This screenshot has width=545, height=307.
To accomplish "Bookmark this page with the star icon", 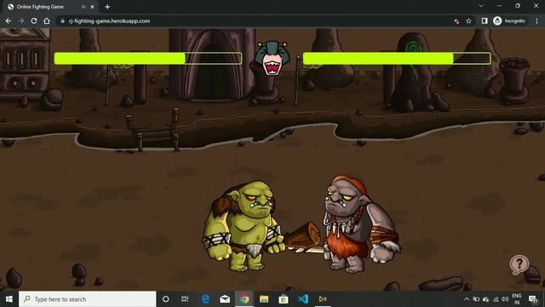I will [468, 20].
